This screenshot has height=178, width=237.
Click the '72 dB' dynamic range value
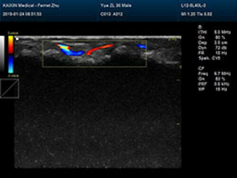point(221,48)
